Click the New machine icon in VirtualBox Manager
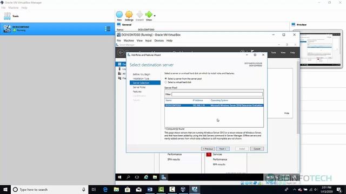 click(119, 15)
